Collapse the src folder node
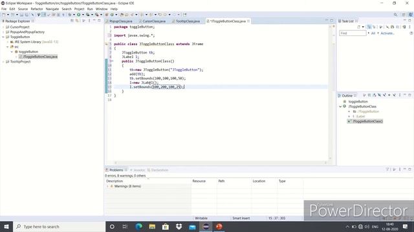Screen dimensions: 414x232 coord(8,47)
